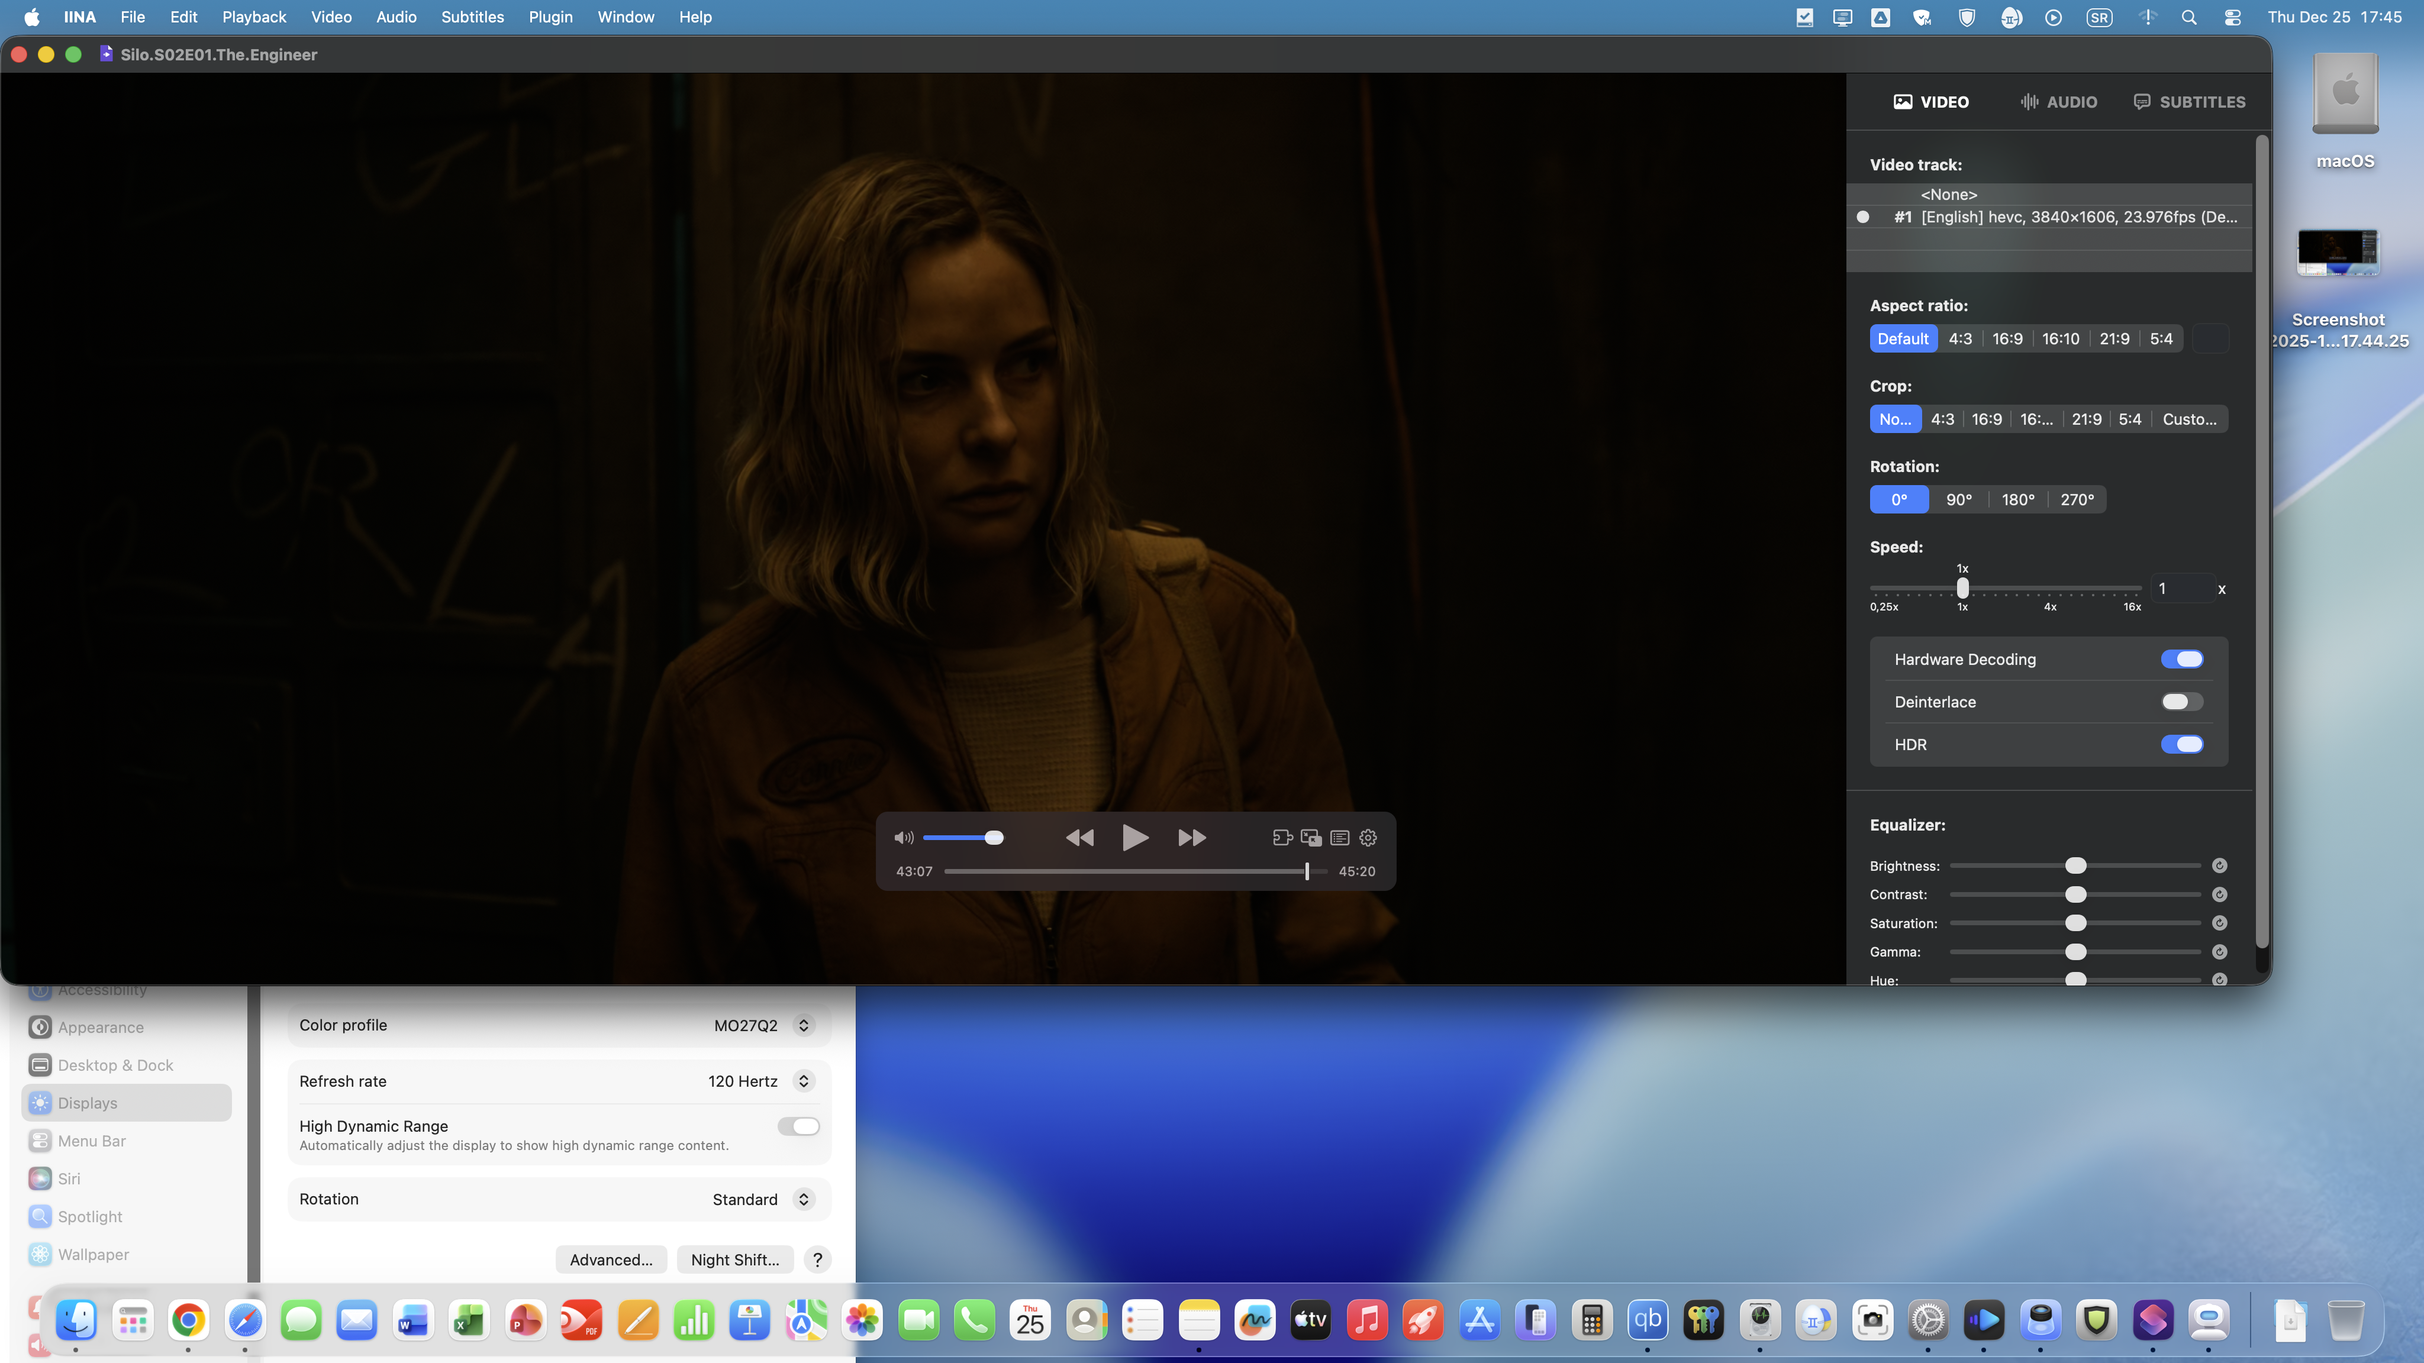Image resolution: width=2424 pixels, height=1363 pixels.
Task: Open the Playback menu
Action: click(x=253, y=17)
